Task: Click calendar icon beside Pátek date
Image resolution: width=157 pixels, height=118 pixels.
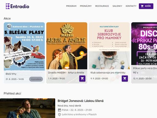Action: pyautogui.click(x=59, y=110)
